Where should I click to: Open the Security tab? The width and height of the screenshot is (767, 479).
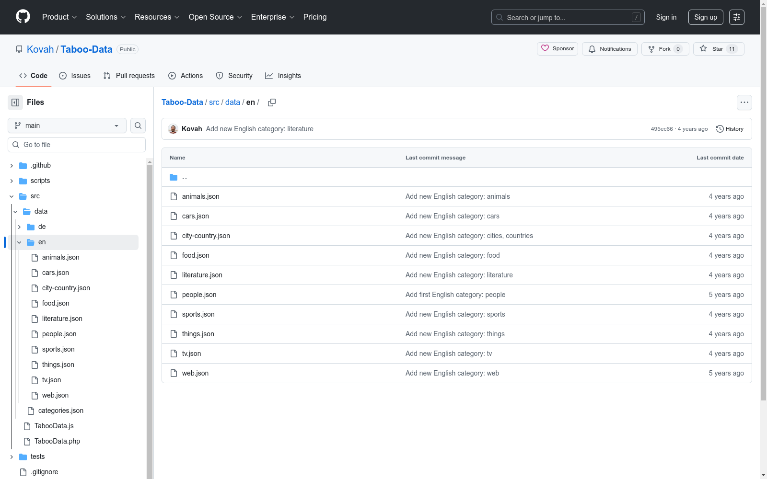(x=234, y=76)
